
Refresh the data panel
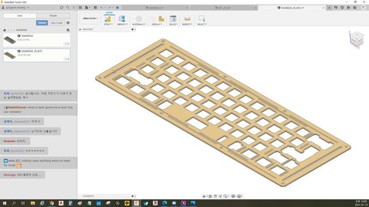62,7
